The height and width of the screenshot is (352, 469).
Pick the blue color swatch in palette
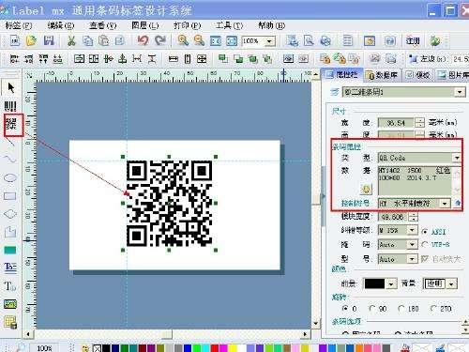coord(188,348)
